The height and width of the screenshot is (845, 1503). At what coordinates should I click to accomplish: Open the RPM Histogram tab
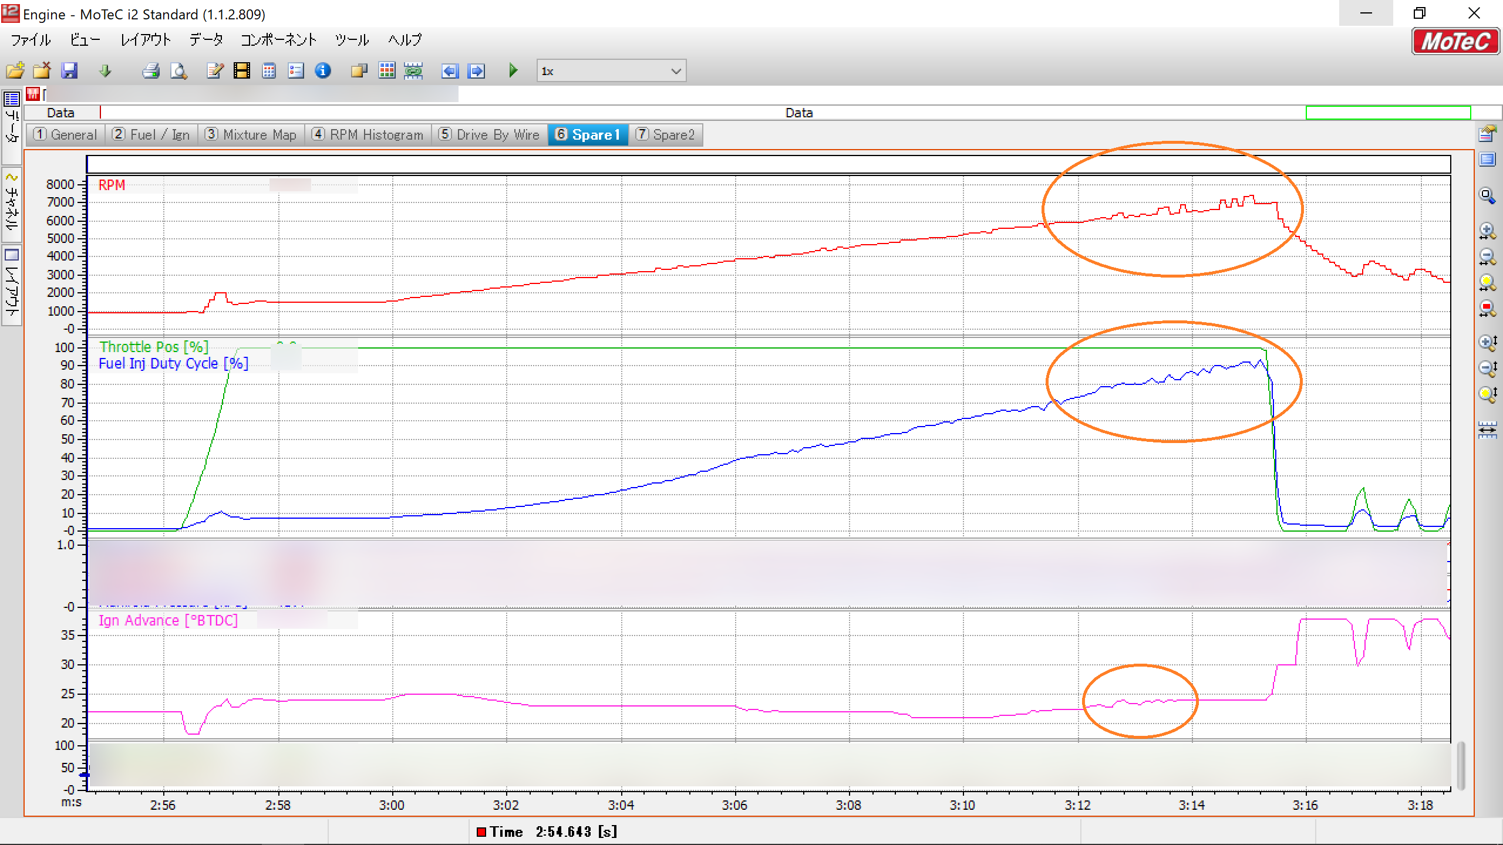pos(368,135)
